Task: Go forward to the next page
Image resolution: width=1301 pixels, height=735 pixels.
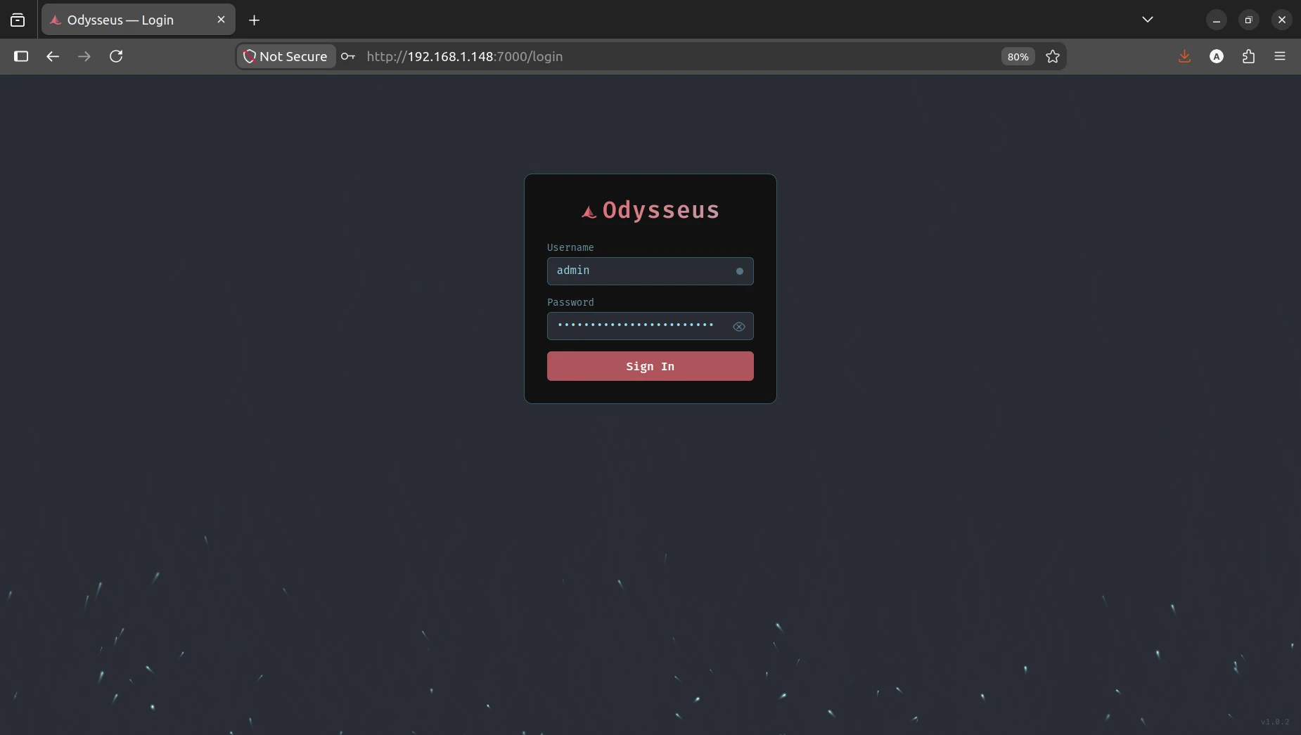Action: (x=84, y=56)
